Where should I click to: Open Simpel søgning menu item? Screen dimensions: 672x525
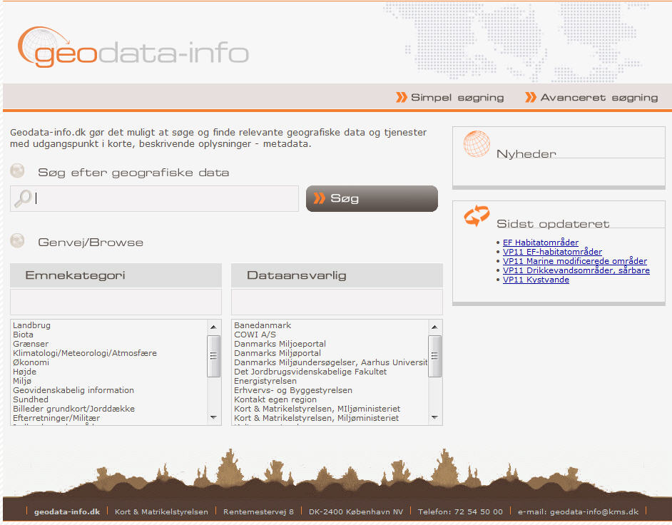point(457,98)
